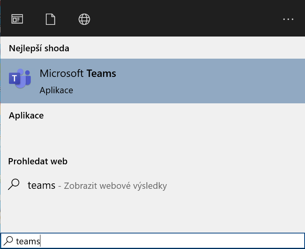Click the magnifier icon in search box
The image size is (305, 249).
point(8,240)
